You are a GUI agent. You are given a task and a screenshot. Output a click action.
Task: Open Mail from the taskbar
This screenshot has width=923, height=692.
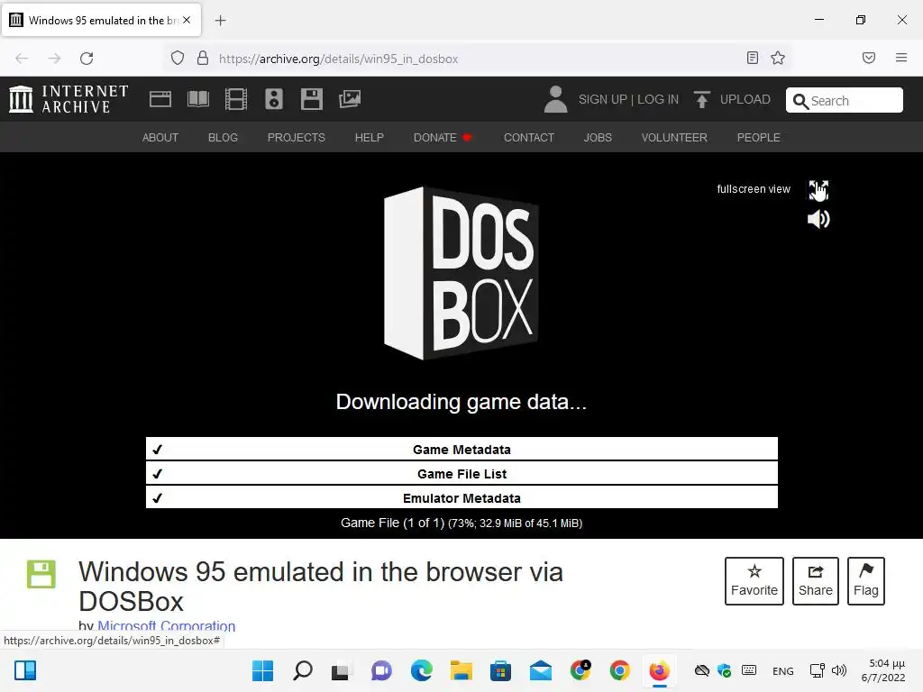coord(541,670)
